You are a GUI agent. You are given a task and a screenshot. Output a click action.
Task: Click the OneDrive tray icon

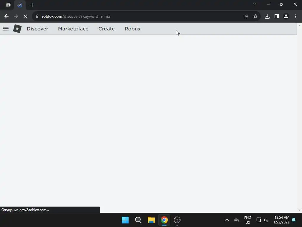coord(237,220)
